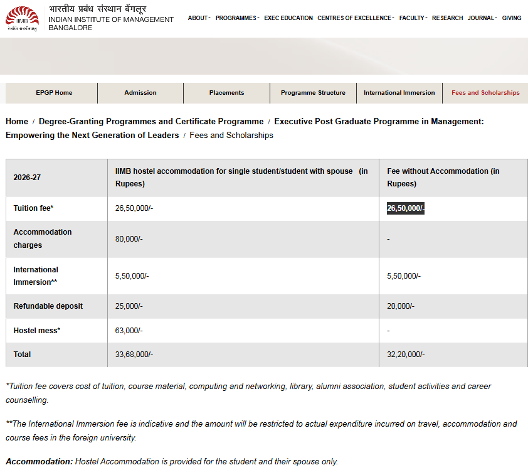The height and width of the screenshot is (475, 528).
Task: Click the 80,000/- accommodation charges value
Action: pos(129,239)
